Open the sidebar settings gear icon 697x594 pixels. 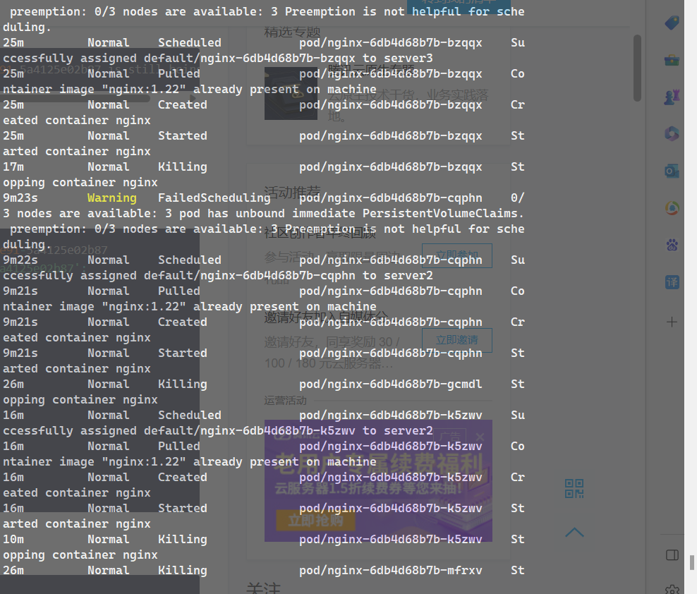click(672, 590)
